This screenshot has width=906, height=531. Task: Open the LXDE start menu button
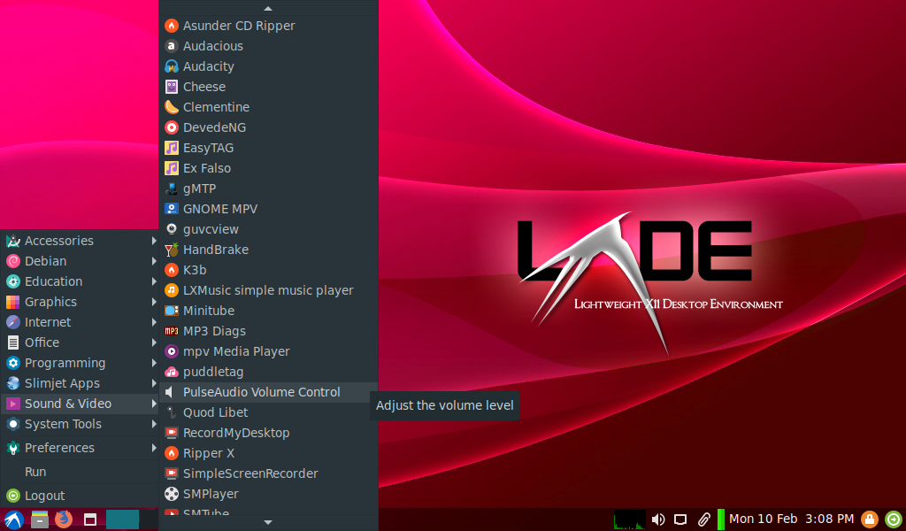click(x=14, y=519)
